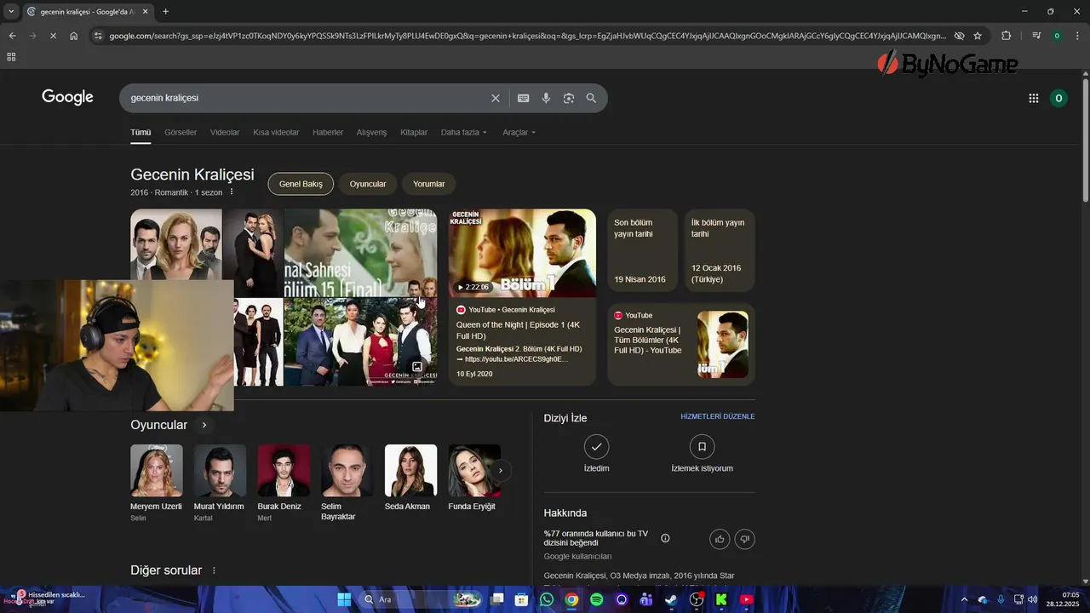Select the Genel Bakış chip
Image resolution: width=1090 pixels, height=613 pixels.
tap(301, 184)
